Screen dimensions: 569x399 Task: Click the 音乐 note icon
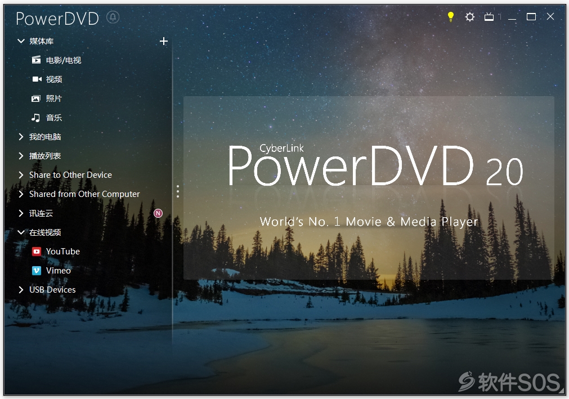click(35, 118)
